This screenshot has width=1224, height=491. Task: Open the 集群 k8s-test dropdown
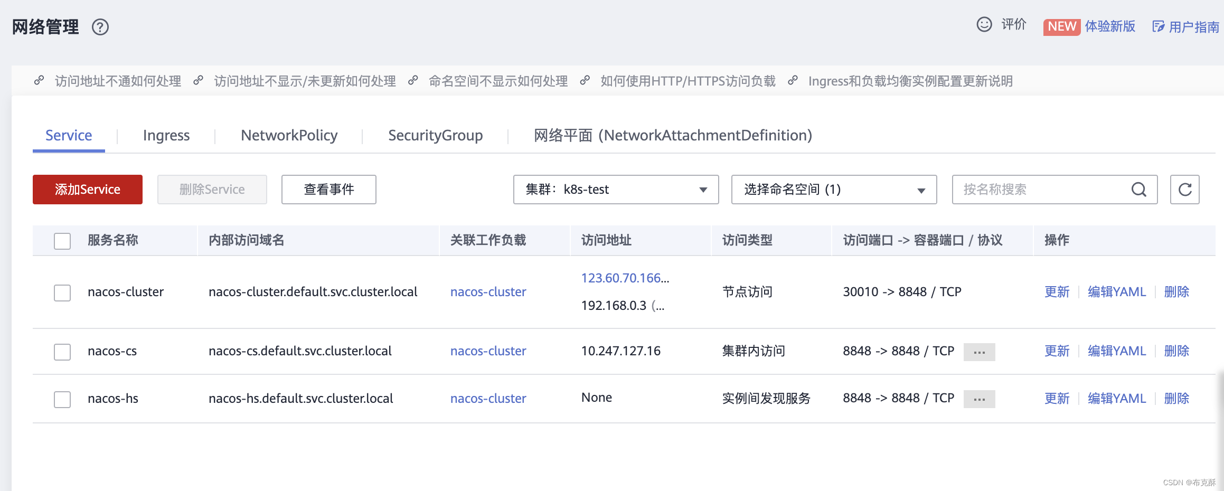pos(616,190)
